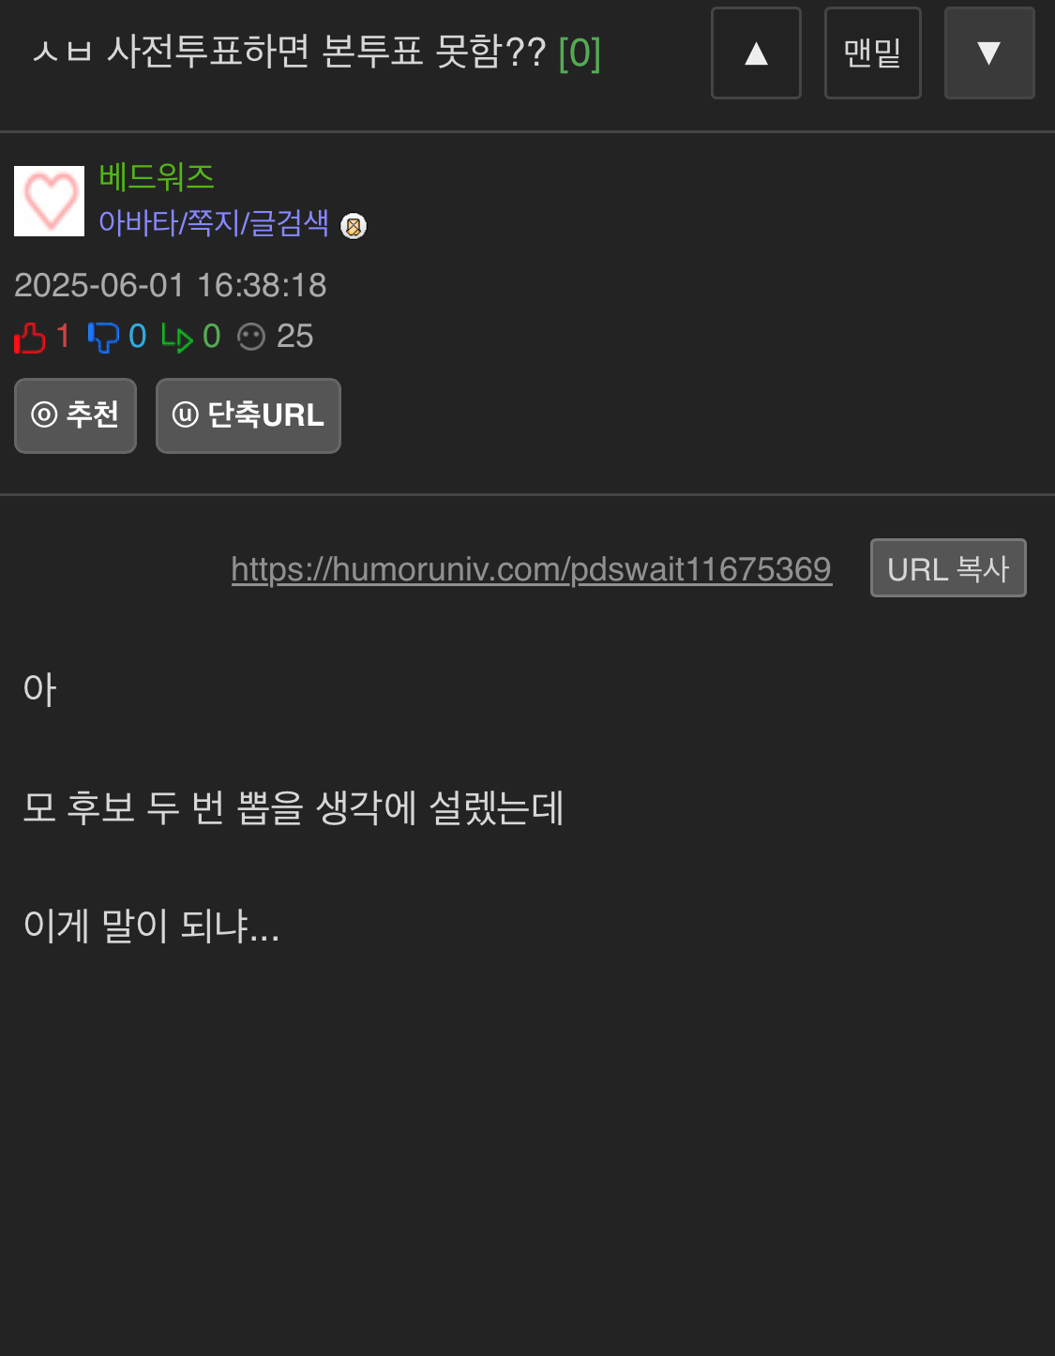
Task: Open author 베드워즈 username link
Action: tap(157, 176)
